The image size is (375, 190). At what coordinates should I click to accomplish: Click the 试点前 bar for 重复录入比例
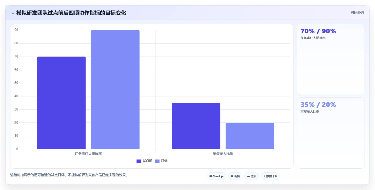[x=196, y=126]
